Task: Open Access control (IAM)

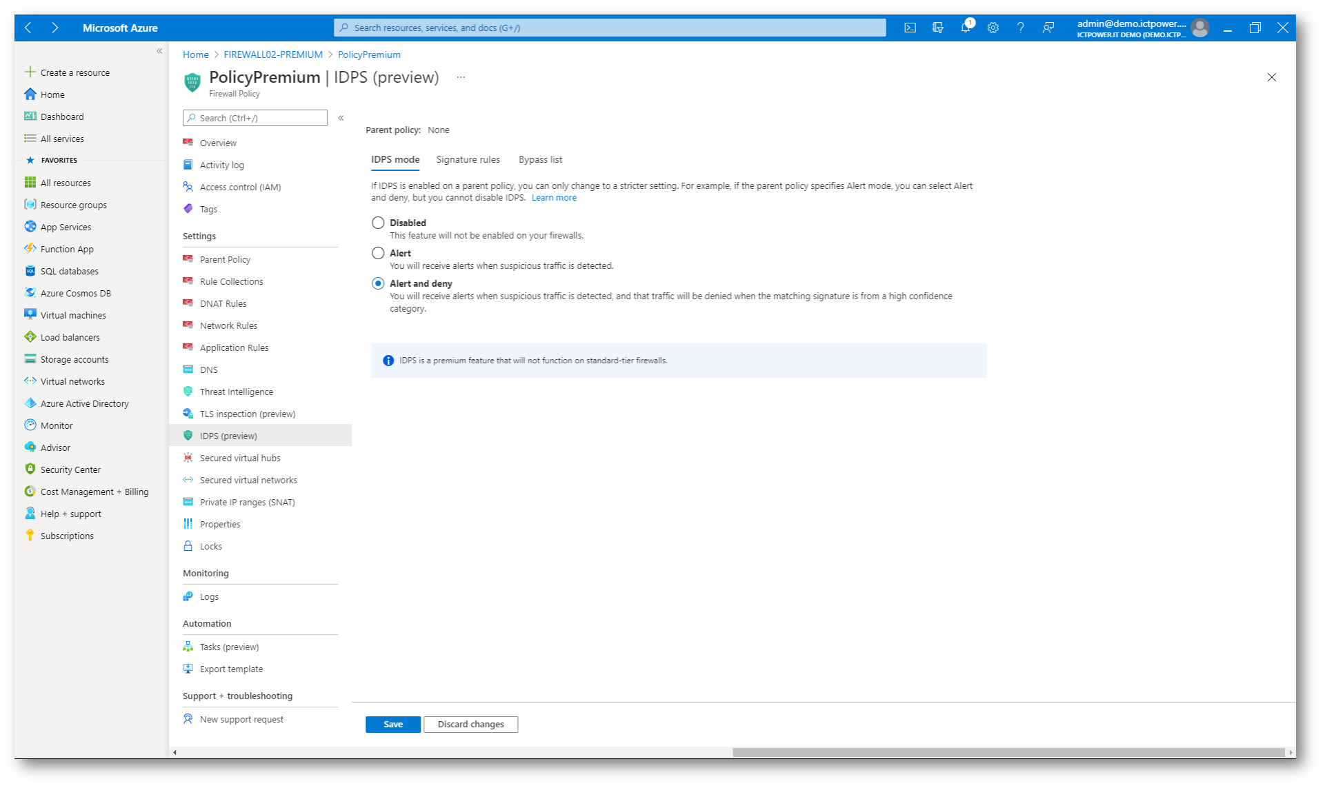Action: [x=240, y=187]
